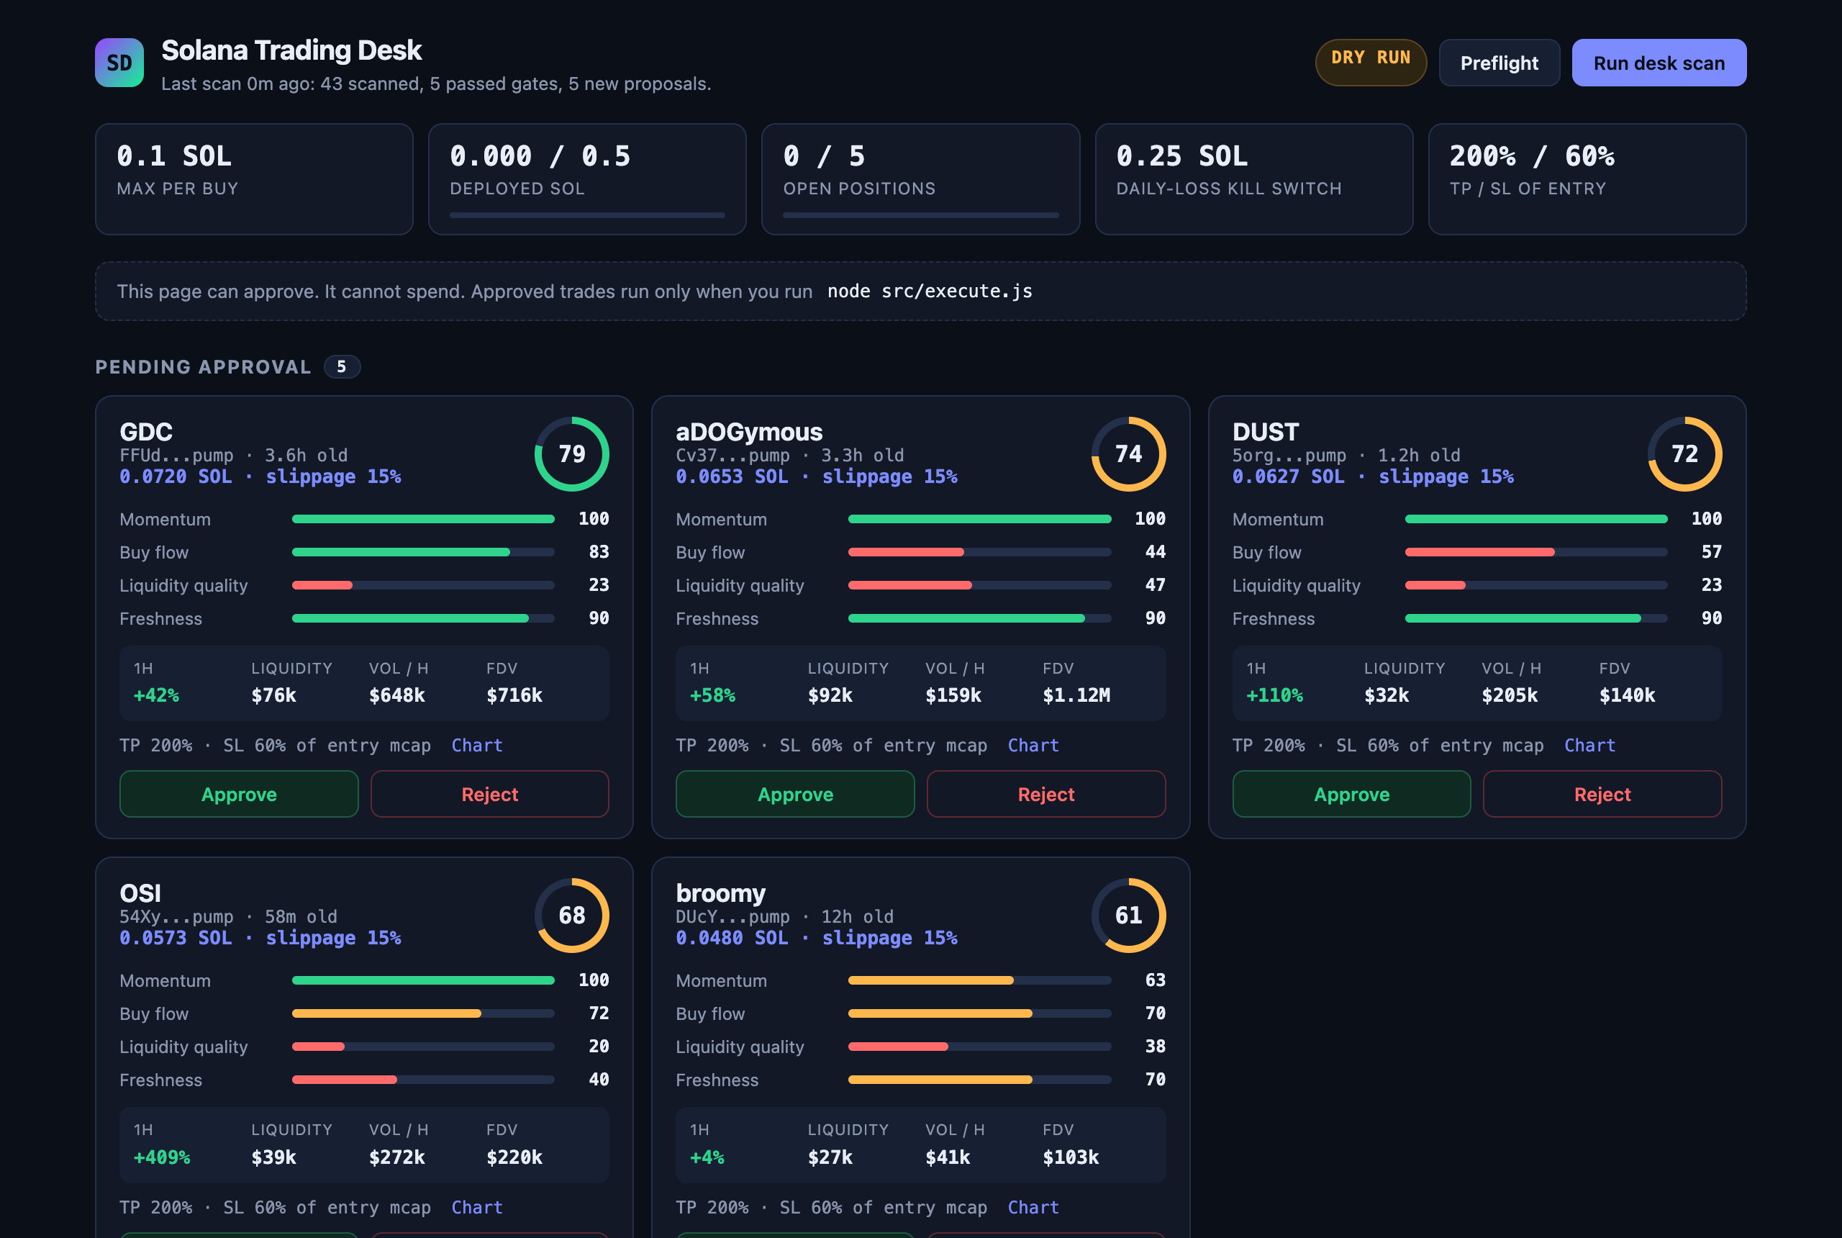
Task: Click OSI address '54Xy...pump'
Action: pyautogui.click(x=177, y=916)
